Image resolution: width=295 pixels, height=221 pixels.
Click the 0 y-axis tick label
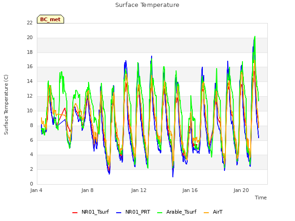tap(31, 184)
